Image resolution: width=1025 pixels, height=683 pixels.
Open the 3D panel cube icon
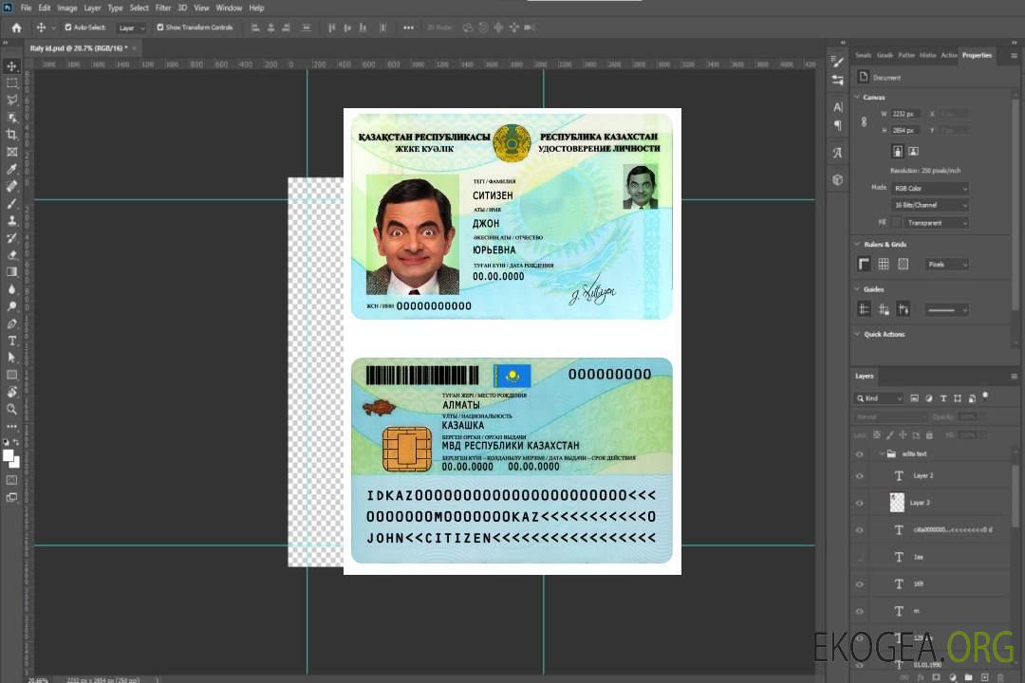click(x=837, y=179)
